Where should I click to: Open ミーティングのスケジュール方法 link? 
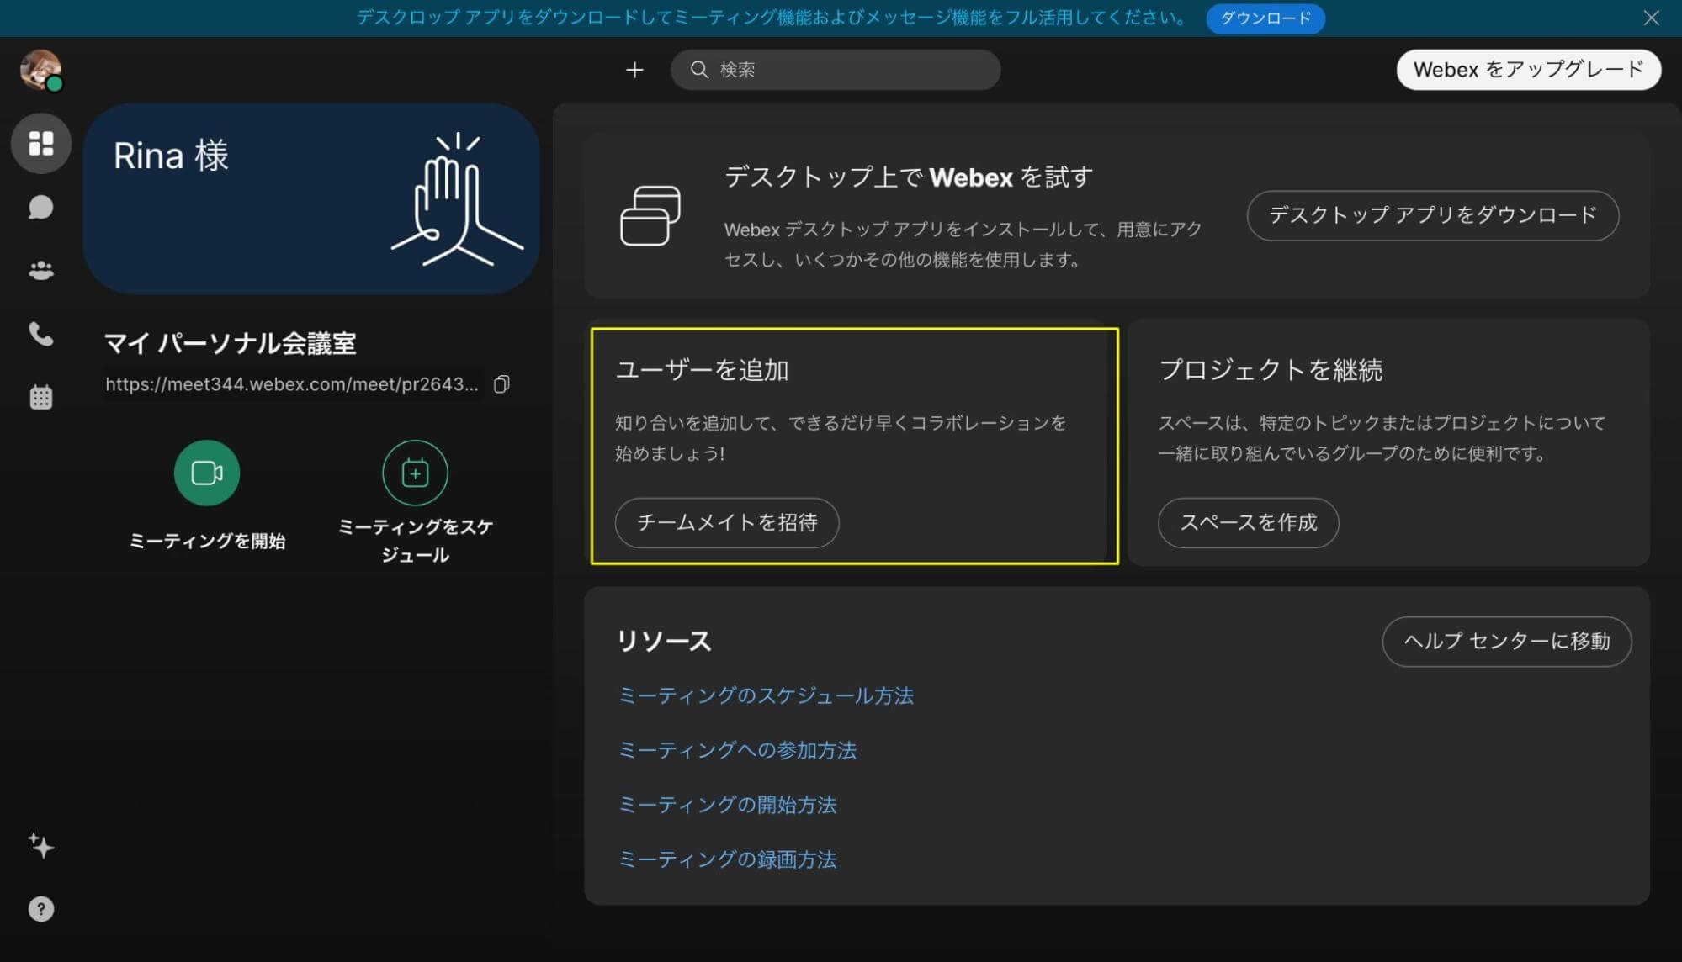(x=766, y=695)
